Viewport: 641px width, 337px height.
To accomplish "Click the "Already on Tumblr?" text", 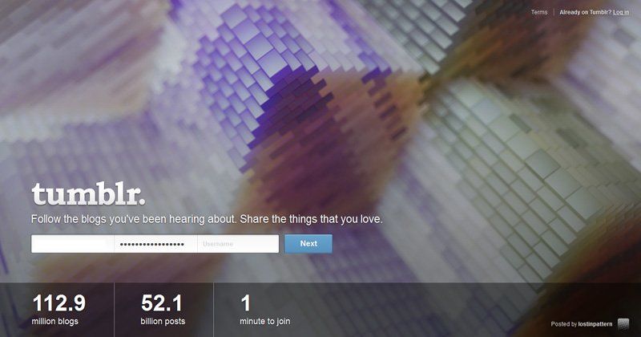I will 586,12.
